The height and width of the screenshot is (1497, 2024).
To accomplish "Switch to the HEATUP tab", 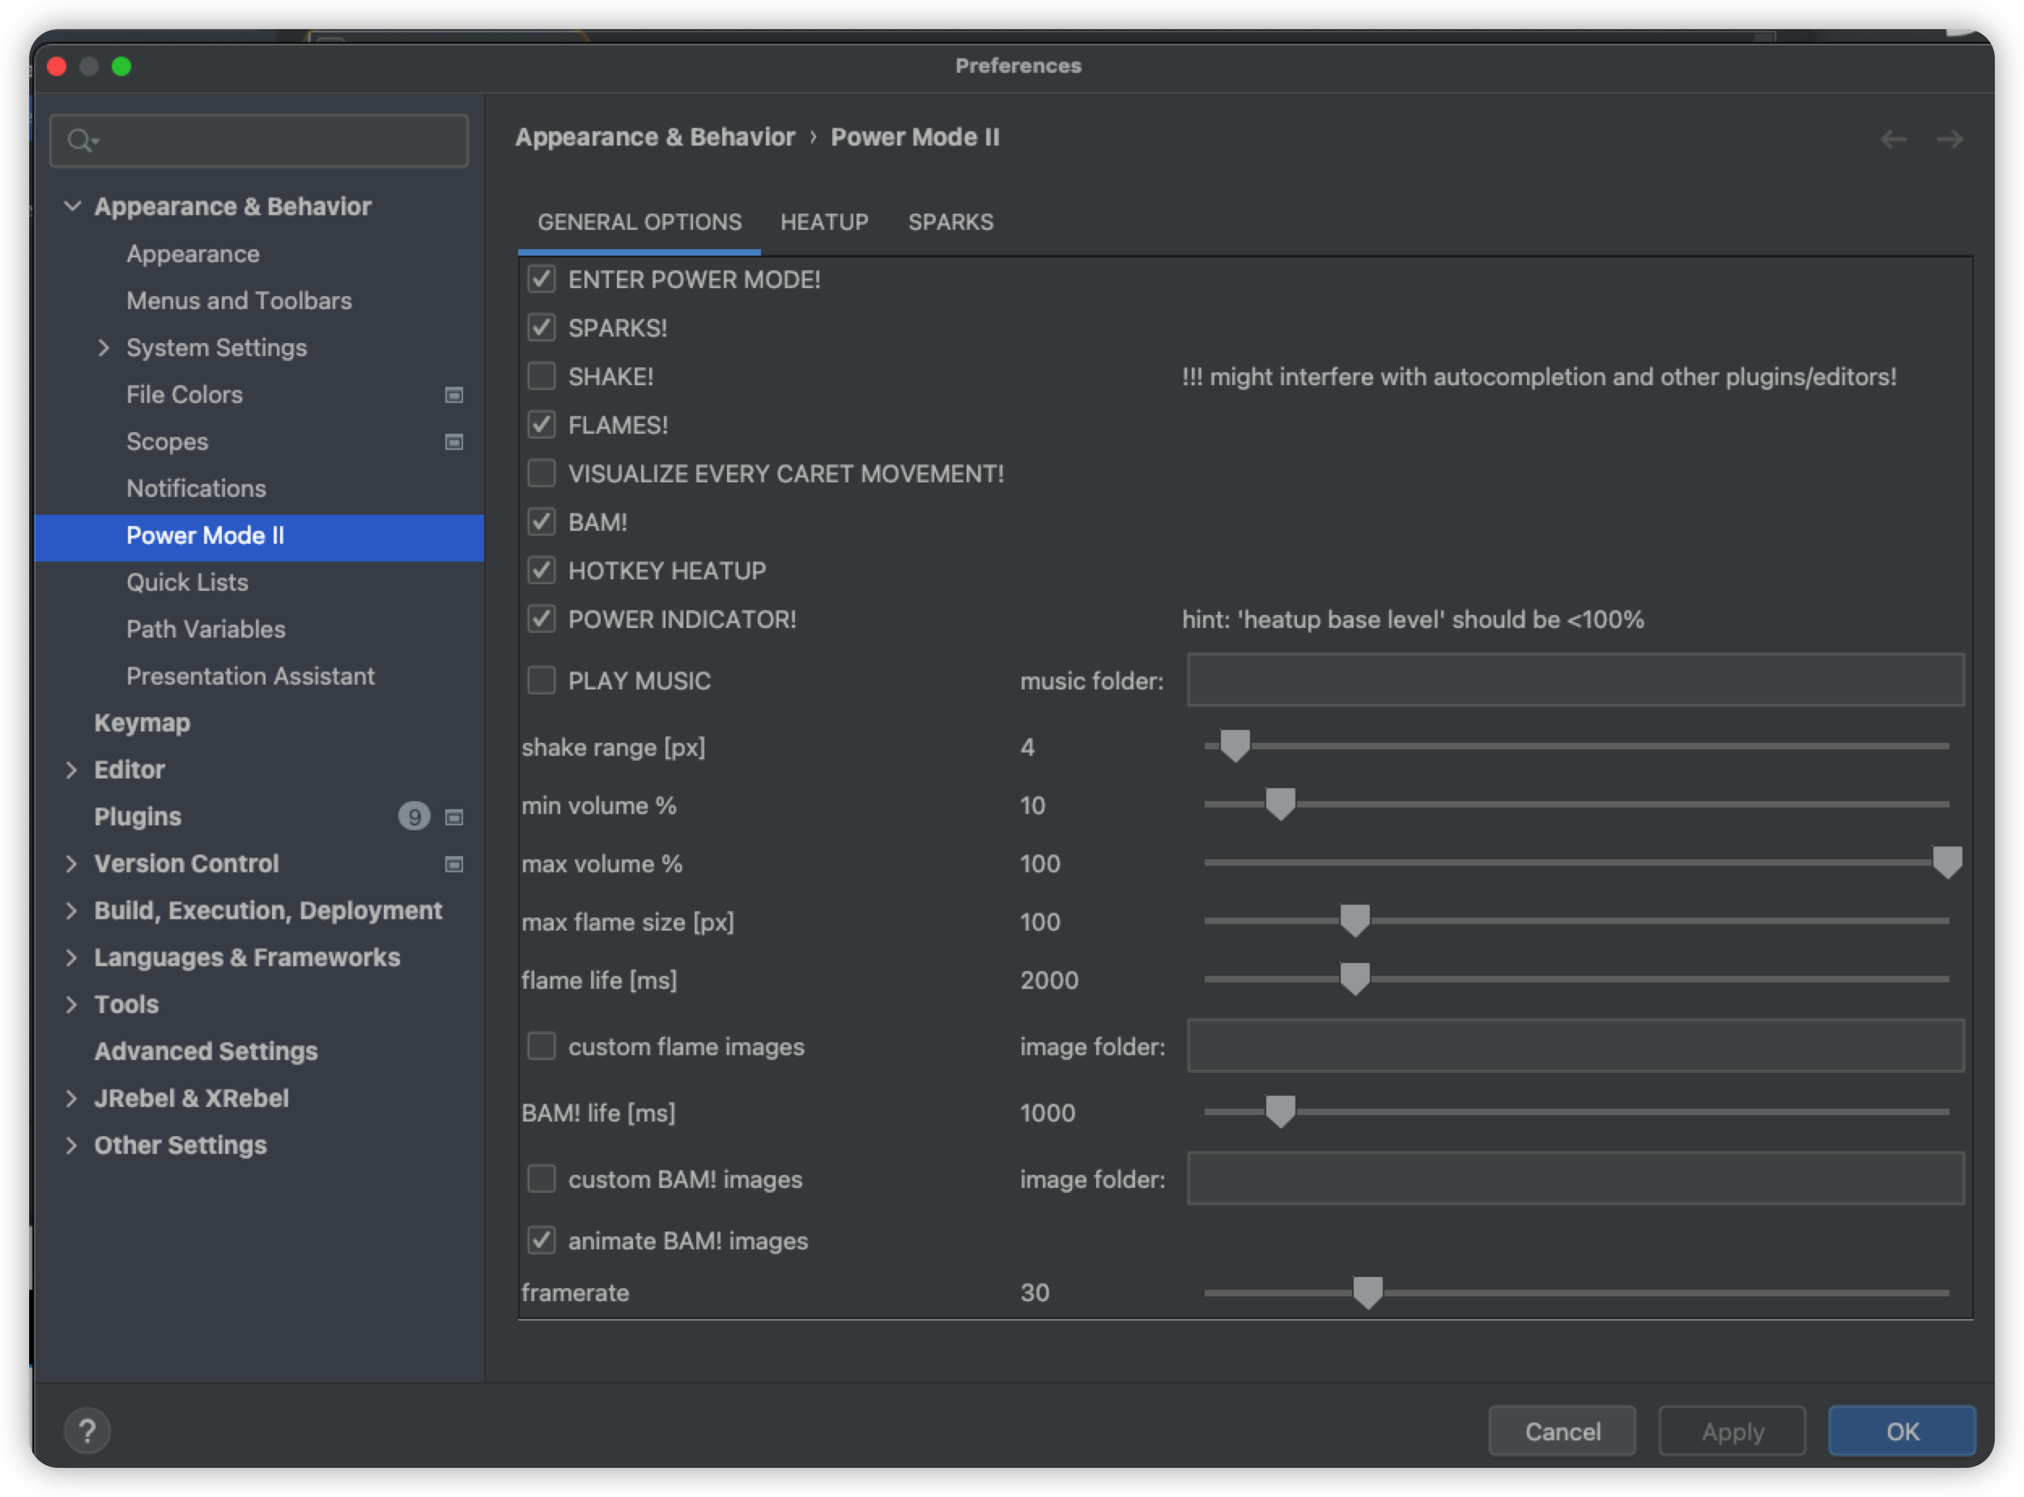I will [824, 222].
